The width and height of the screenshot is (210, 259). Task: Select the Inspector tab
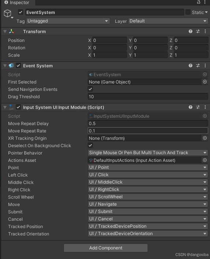coord(18,3)
